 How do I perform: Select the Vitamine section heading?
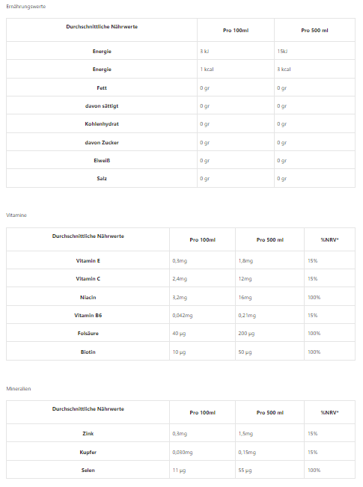tap(16, 215)
